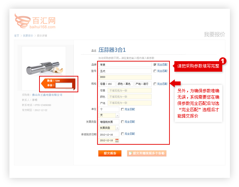Check 完全匹配 for the delivery date row
Image resolution: width=239 pixels, height=187 pixels.
tap(122, 134)
